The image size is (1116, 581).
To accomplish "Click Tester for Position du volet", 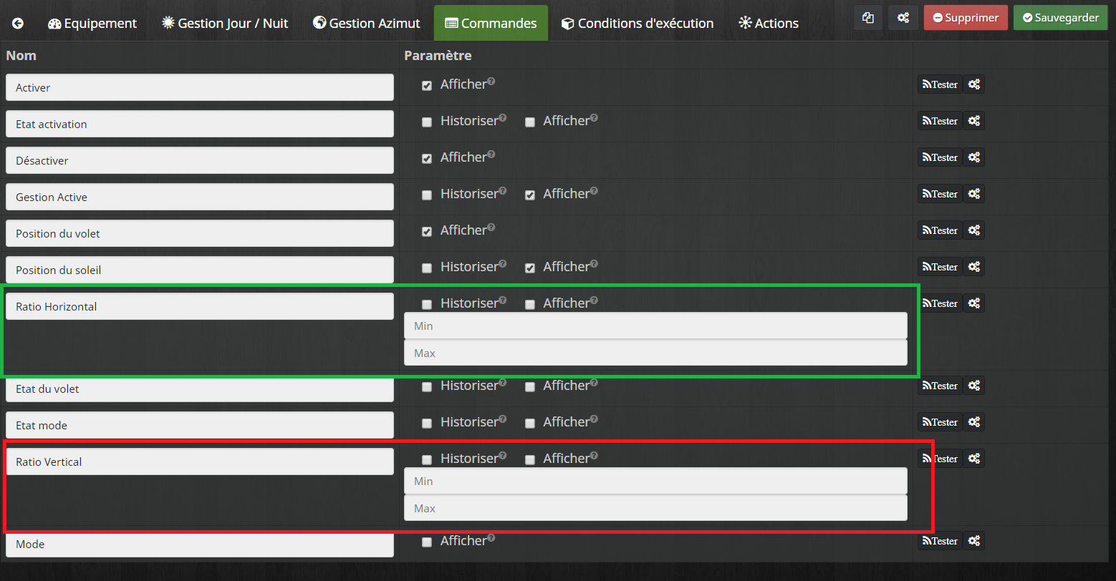I will pyautogui.click(x=940, y=230).
